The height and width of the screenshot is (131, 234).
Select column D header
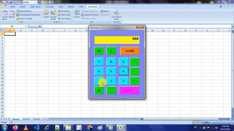[x=43, y=31]
